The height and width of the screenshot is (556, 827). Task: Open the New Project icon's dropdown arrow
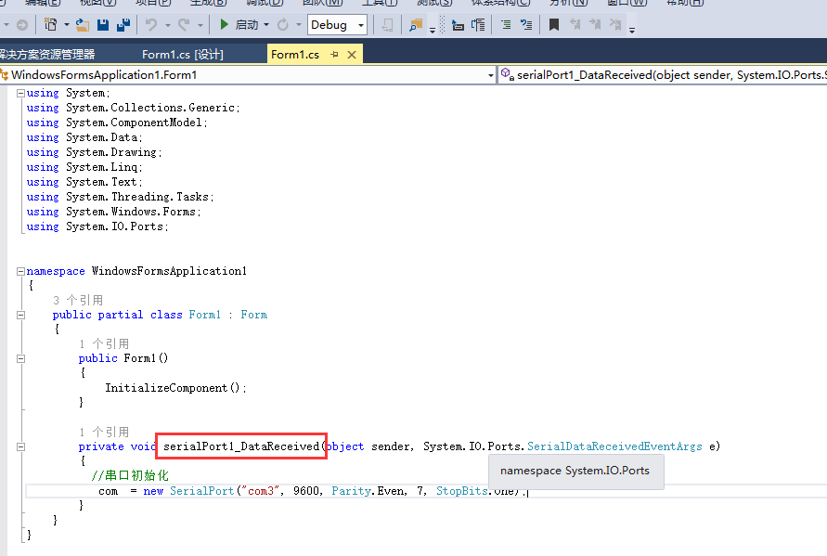67,24
